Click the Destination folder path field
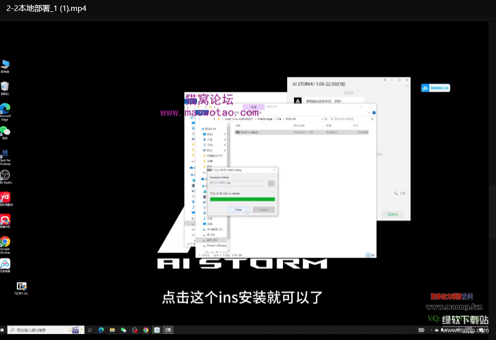This screenshot has width=496, height=340. point(237,183)
